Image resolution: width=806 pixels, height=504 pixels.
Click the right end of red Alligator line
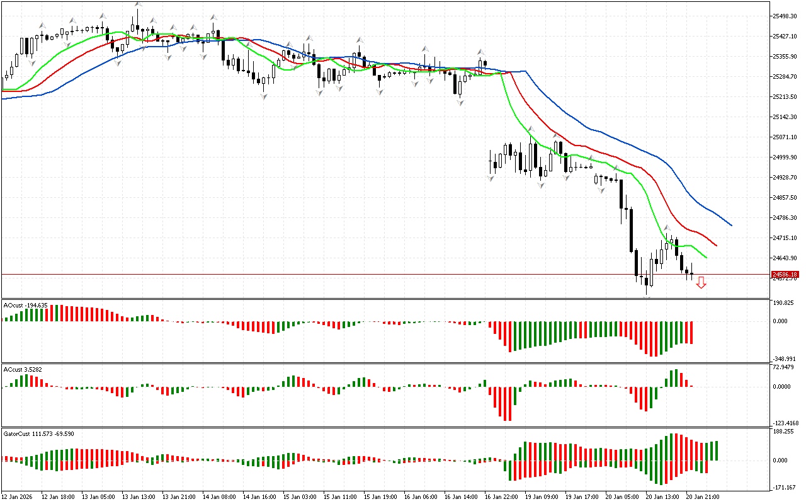tap(716, 245)
